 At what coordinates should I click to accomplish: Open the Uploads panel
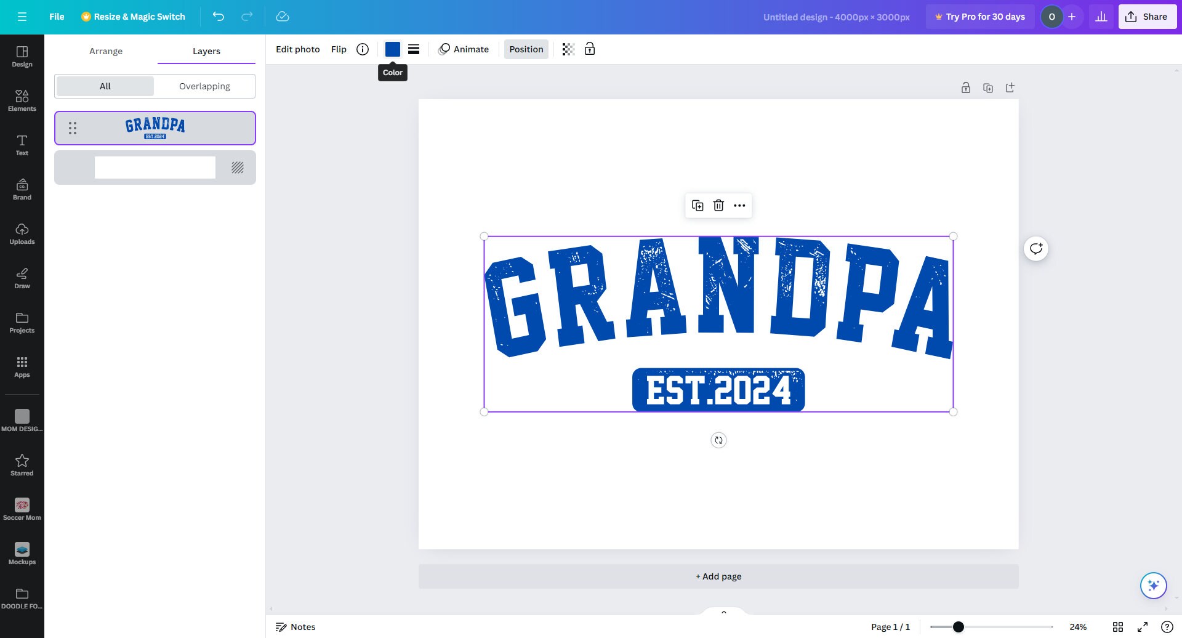point(22,234)
